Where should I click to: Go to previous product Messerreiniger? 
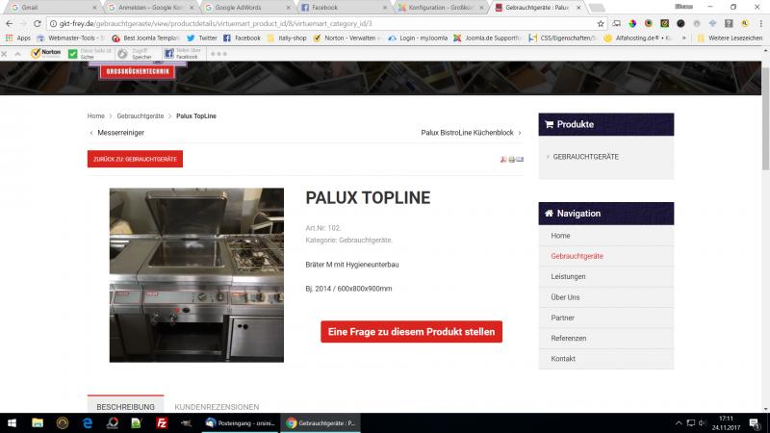115,133
